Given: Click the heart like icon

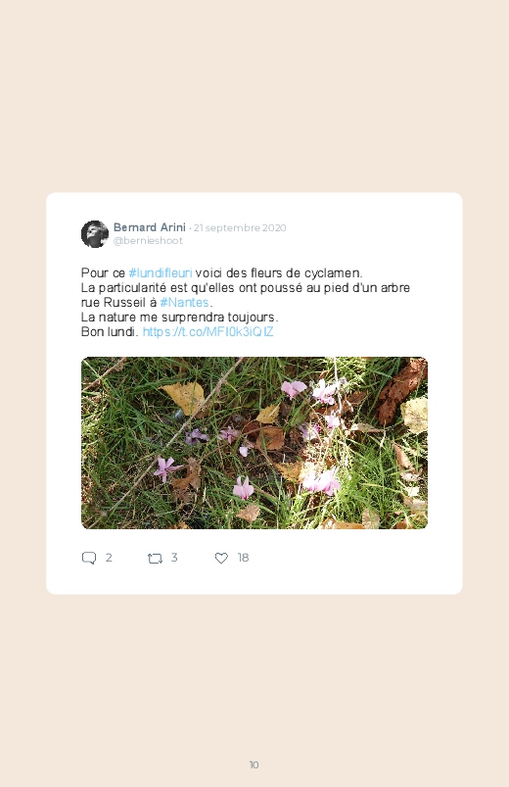Looking at the screenshot, I should [221, 558].
